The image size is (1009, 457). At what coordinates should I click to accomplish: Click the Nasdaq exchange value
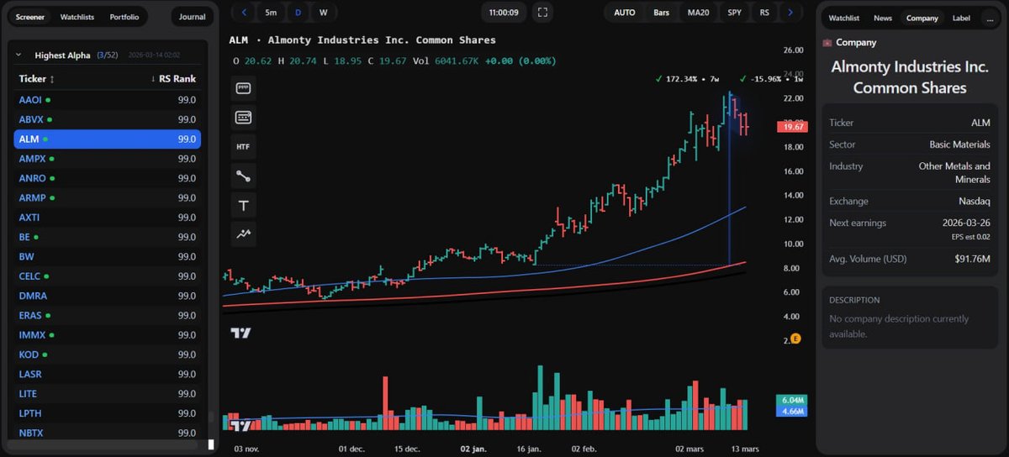tap(975, 202)
